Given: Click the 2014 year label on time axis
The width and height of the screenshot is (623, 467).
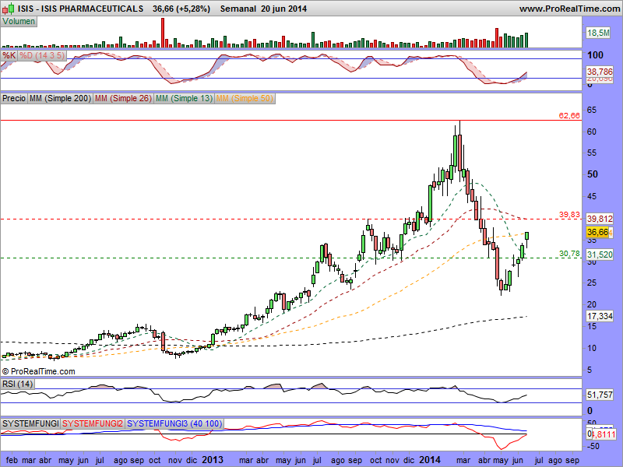Looking at the screenshot, I should click(430, 460).
